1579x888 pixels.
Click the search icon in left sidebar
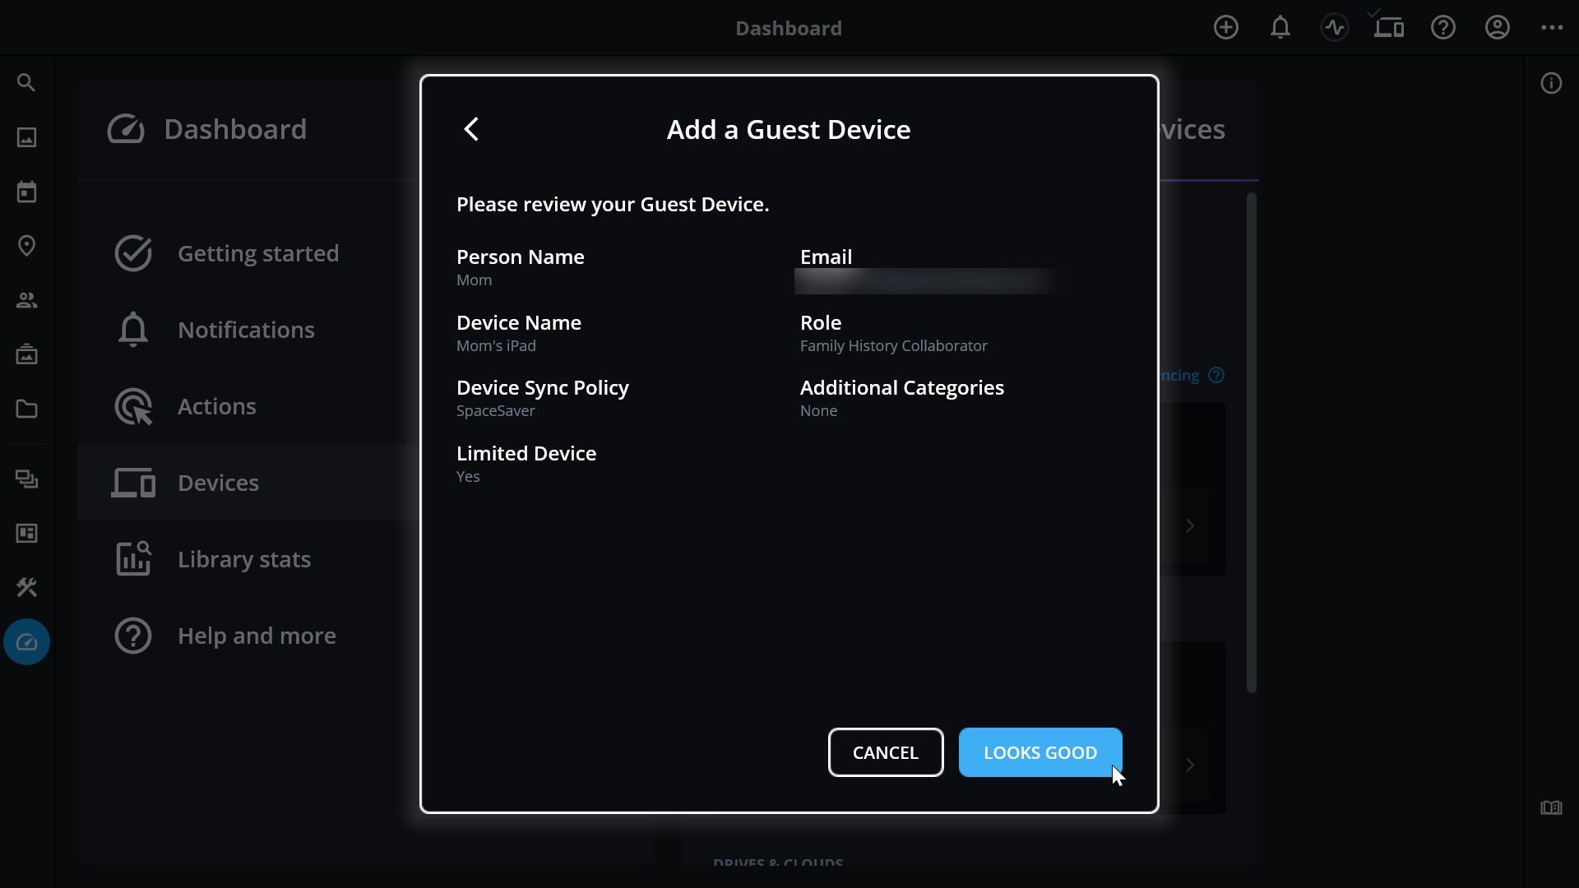pyautogui.click(x=26, y=83)
